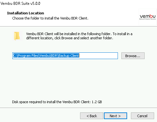Focus the installation path text field
Screen dimensions: 157x122
[65, 56]
